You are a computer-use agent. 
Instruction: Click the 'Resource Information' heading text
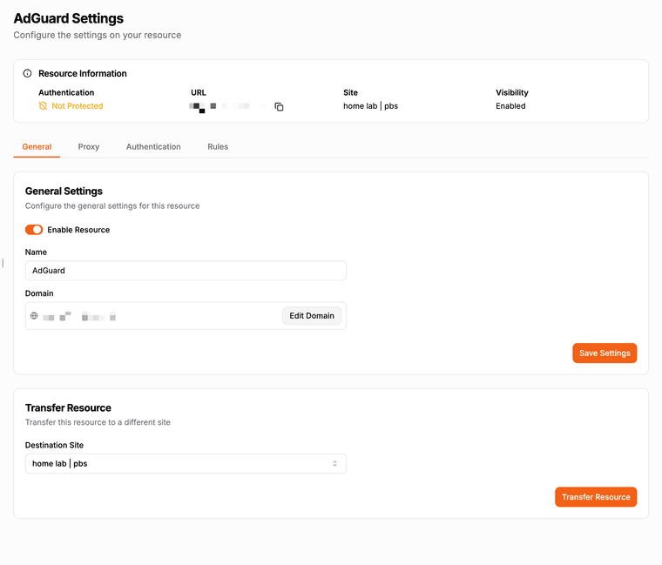coord(83,73)
